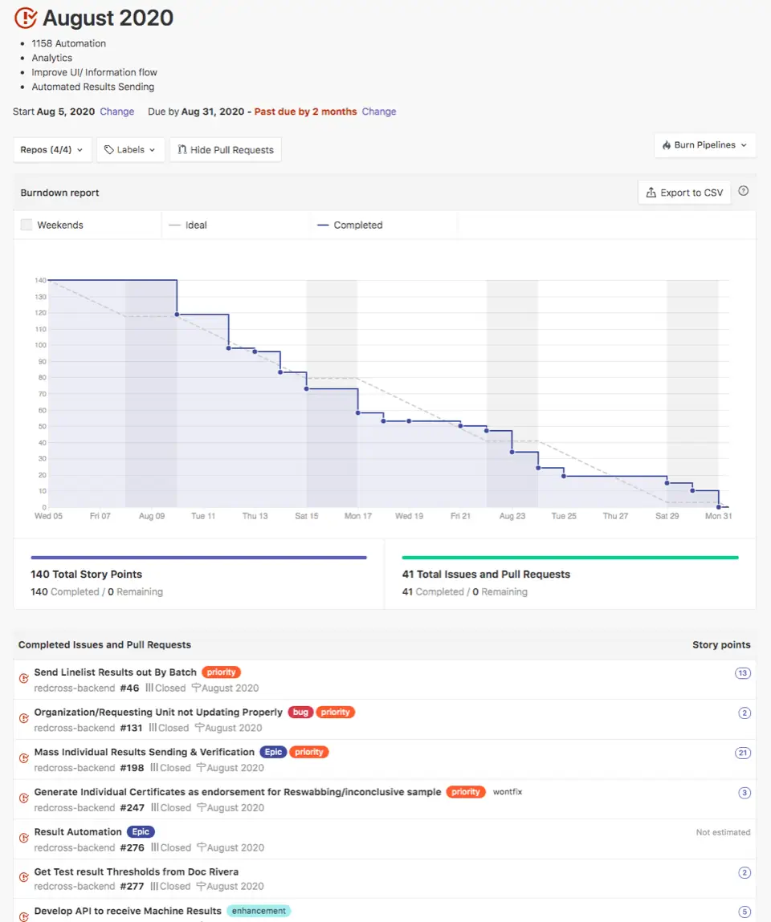
Task: Click milestone icon for Generate Individual Certificates issue
Action: [24, 798]
